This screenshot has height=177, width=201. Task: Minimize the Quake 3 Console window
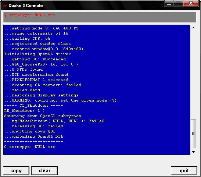[169, 4]
